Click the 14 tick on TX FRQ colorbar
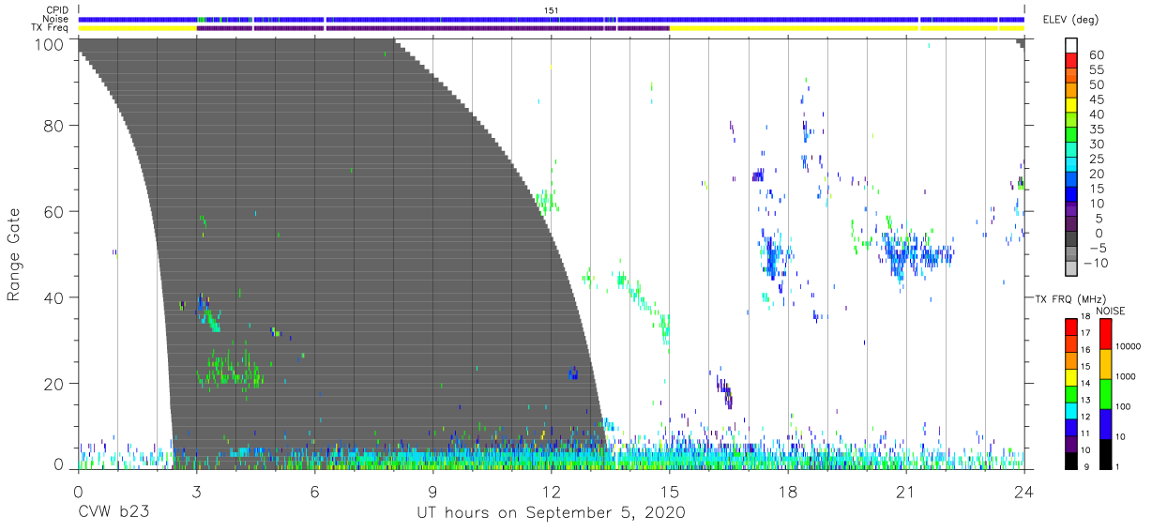 tap(1084, 383)
